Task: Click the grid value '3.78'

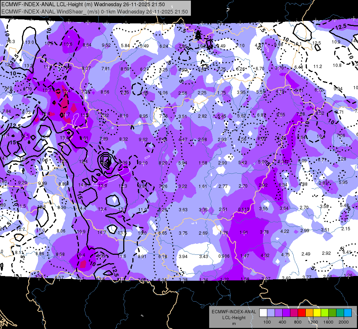Action: (264, 232)
